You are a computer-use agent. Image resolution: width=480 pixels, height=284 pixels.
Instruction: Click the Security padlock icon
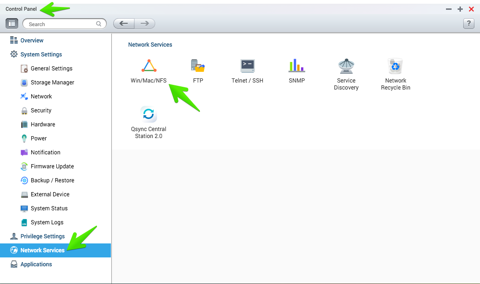tap(24, 111)
